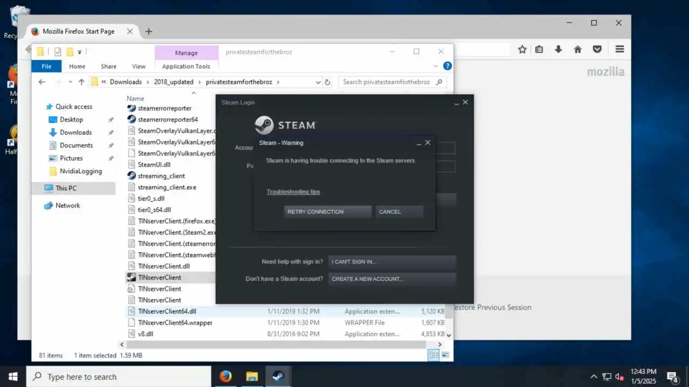Select the steamerrorreporter64 Steam icon
Screen dimensions: 689x387
click(x=131, y=119)
